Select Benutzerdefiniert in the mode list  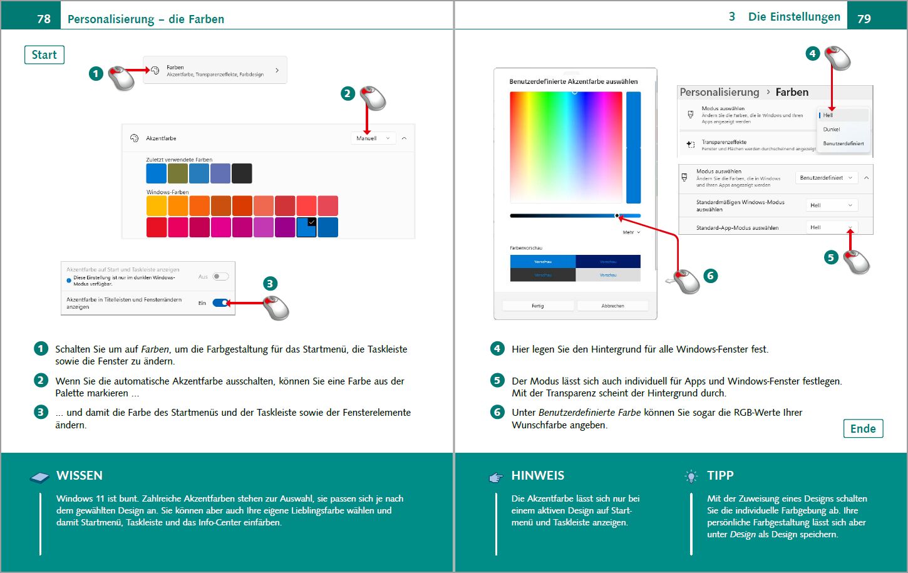click(844, 143)
